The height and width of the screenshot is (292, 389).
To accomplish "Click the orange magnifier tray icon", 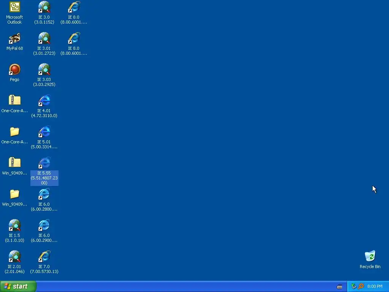I will pos(361,286).
